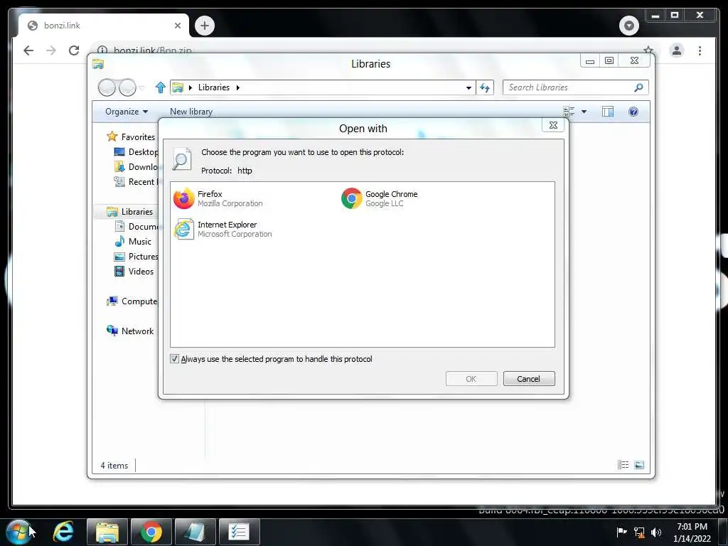Open the Windows Start menu
Screen dimensions: 728x546
pyautogui.click(x=18, y=532)
